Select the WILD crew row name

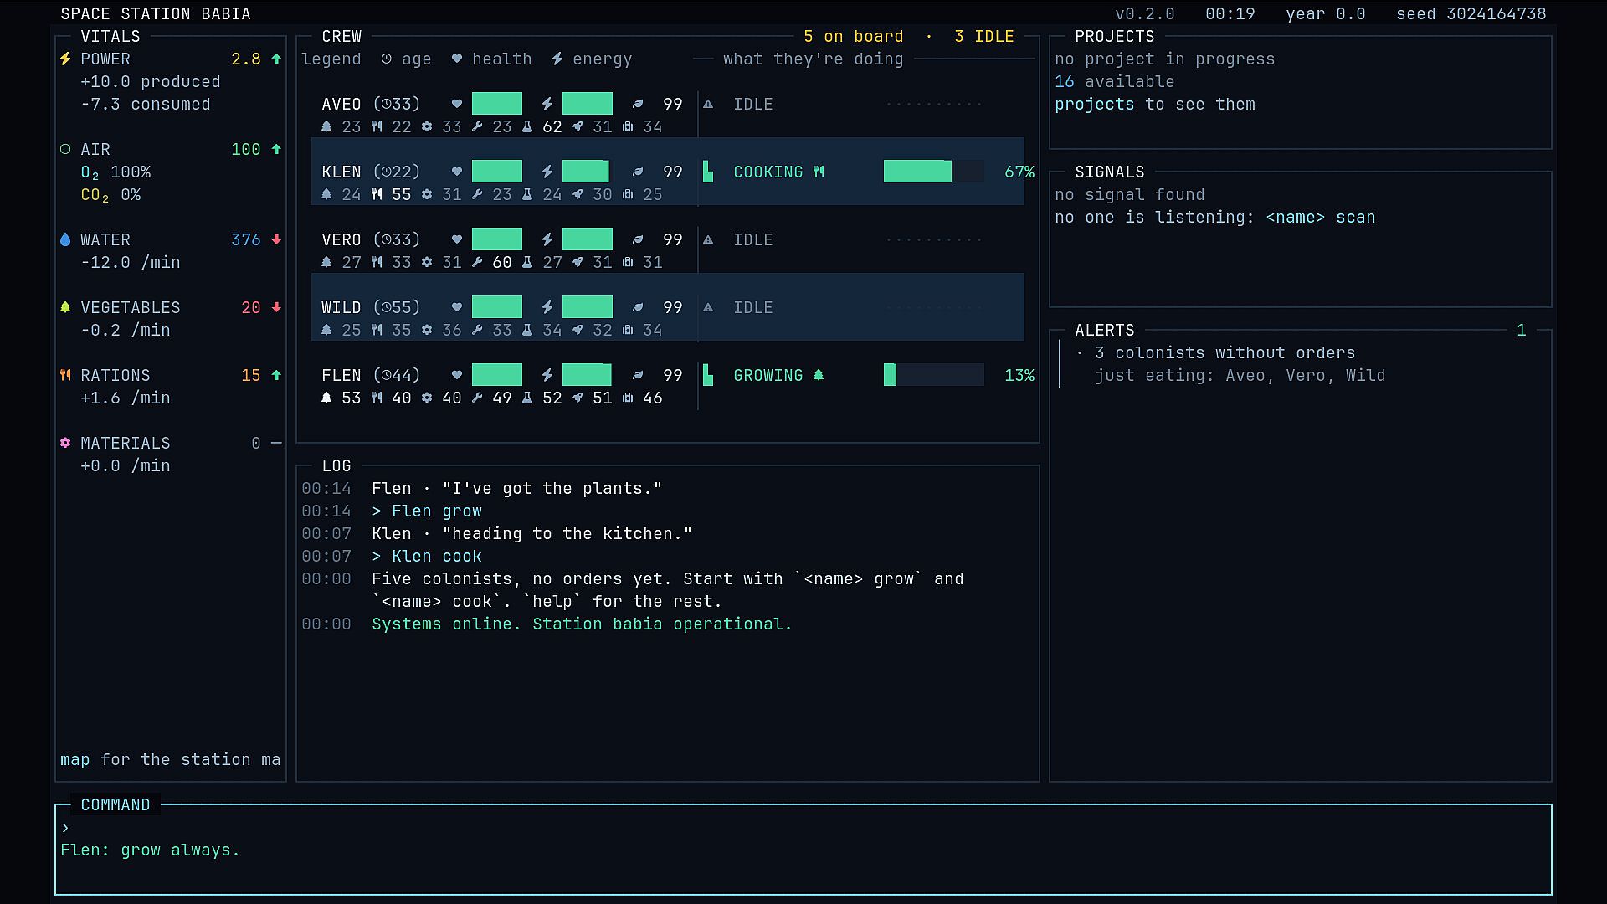coord(341,308)
